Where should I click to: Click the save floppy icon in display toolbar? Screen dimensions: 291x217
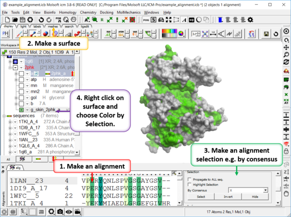(267, 34)
